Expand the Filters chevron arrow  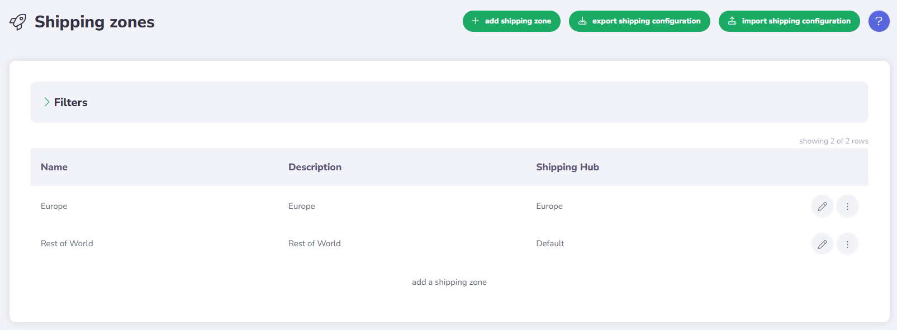click(x=47, y=102)
